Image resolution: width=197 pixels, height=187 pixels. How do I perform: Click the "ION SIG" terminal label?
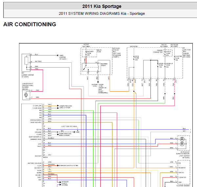tap(181, 173)
